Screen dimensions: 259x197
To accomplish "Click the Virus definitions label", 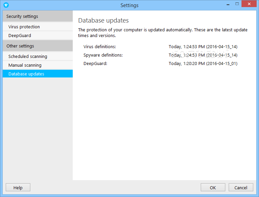I will 100,46.
